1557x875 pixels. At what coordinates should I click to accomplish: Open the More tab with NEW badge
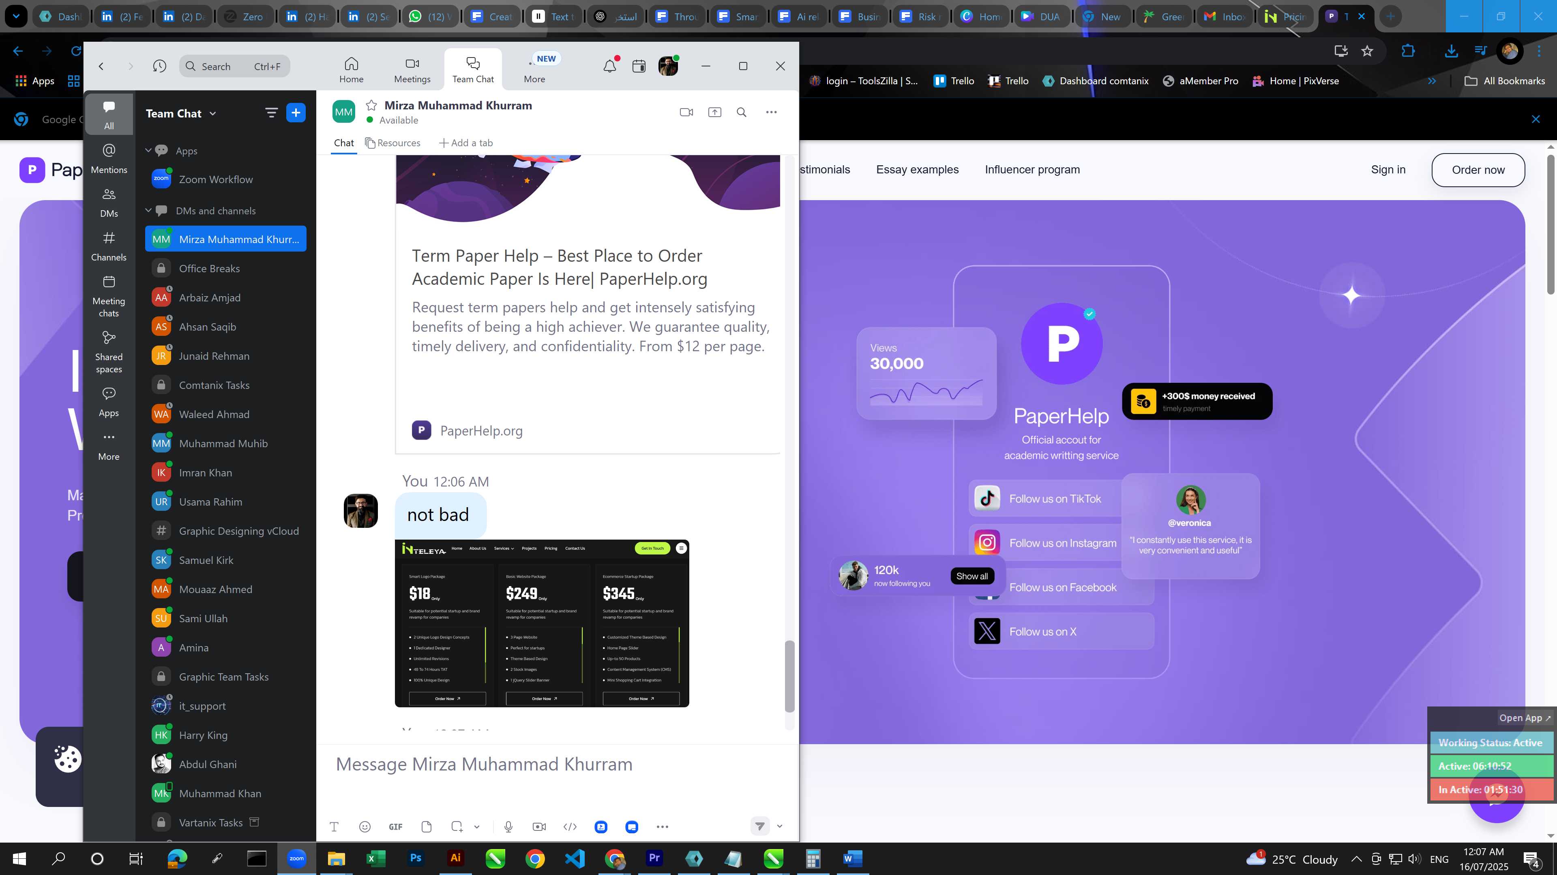tap(535, 70)
